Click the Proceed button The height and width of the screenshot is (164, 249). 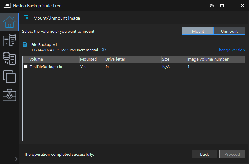point(232,154)
